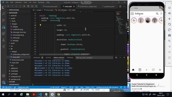Open the Accounts icon in activity bar
The image size is (172, 97).
pyautogui.click(x=3, y=76)
